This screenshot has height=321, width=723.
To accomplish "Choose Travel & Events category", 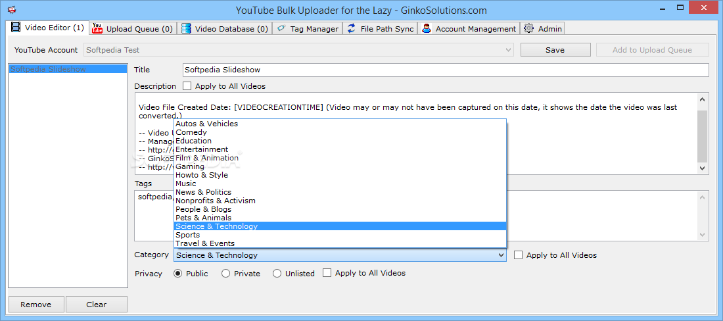I will [x=340, y=243].
